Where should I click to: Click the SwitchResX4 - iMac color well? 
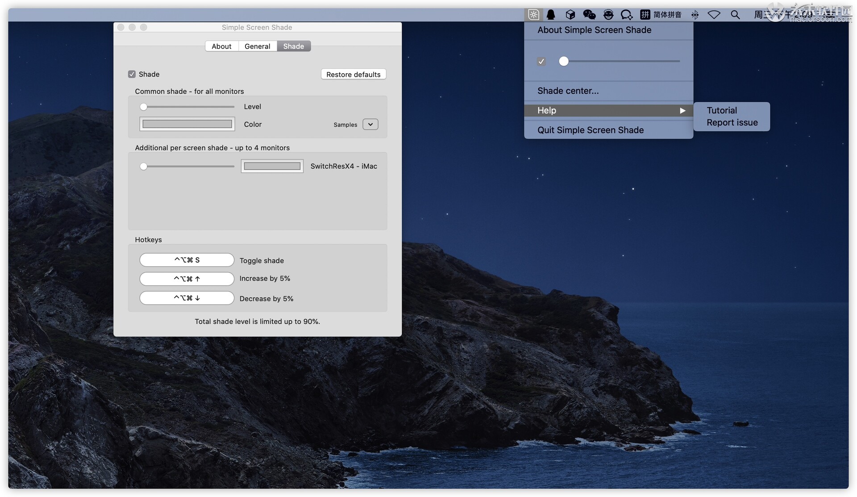[272, 166]
